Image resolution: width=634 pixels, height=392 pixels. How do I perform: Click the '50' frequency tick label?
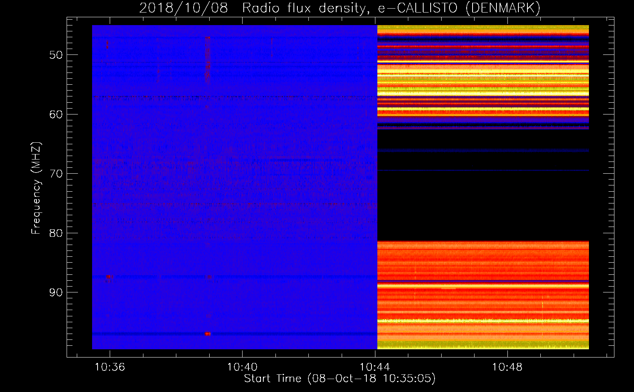pos(56,55)
